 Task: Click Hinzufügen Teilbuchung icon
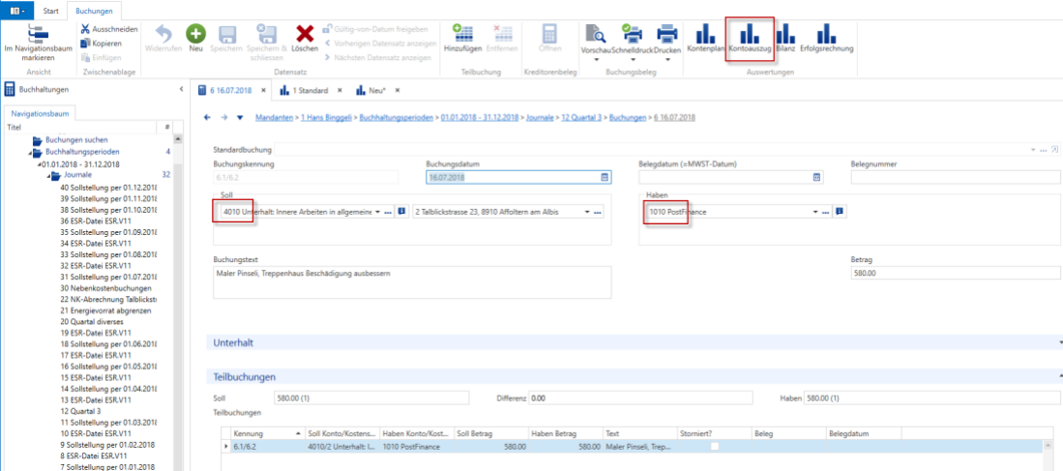[x=463, y=33]
